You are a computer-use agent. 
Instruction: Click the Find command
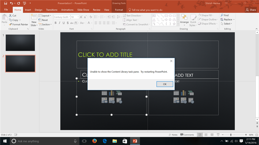pyautogui.click(x=225, y=15)
